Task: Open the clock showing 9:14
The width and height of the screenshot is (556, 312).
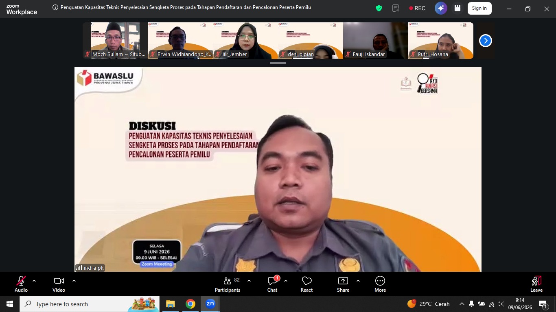Action: pos(520,304)
